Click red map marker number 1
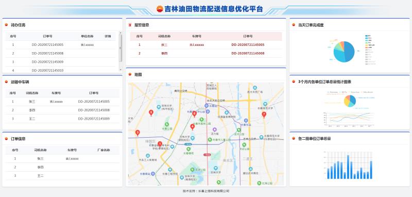The width and height of the screenshot is (412, 197). [160, 144]
